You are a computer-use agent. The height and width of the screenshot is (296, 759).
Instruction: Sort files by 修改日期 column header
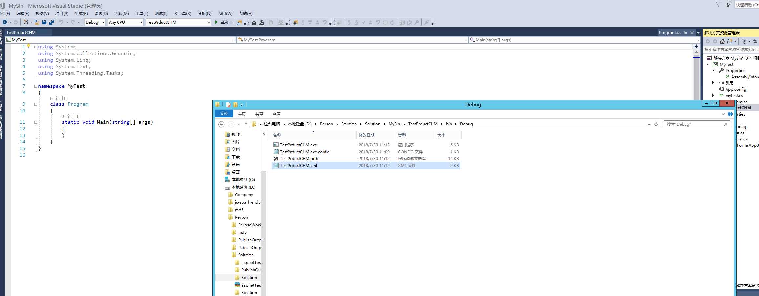tap(376, 135)
